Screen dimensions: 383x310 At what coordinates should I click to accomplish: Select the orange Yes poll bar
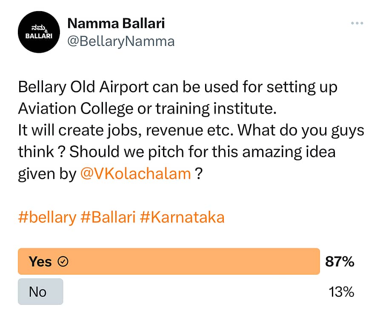coord(169,262)
